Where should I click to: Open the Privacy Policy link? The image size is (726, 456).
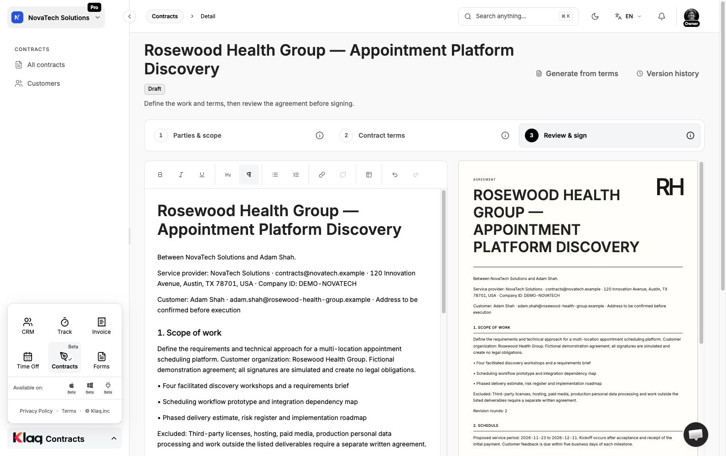[x=36, y=411]
